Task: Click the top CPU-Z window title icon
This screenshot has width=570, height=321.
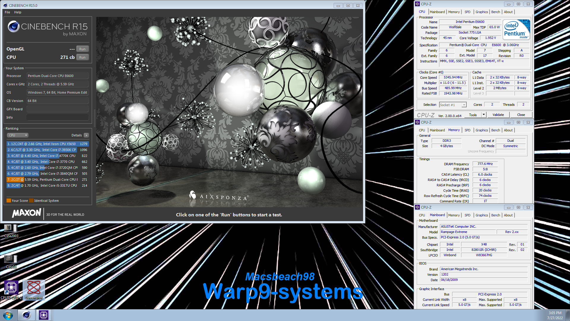Action: [417, 4]
